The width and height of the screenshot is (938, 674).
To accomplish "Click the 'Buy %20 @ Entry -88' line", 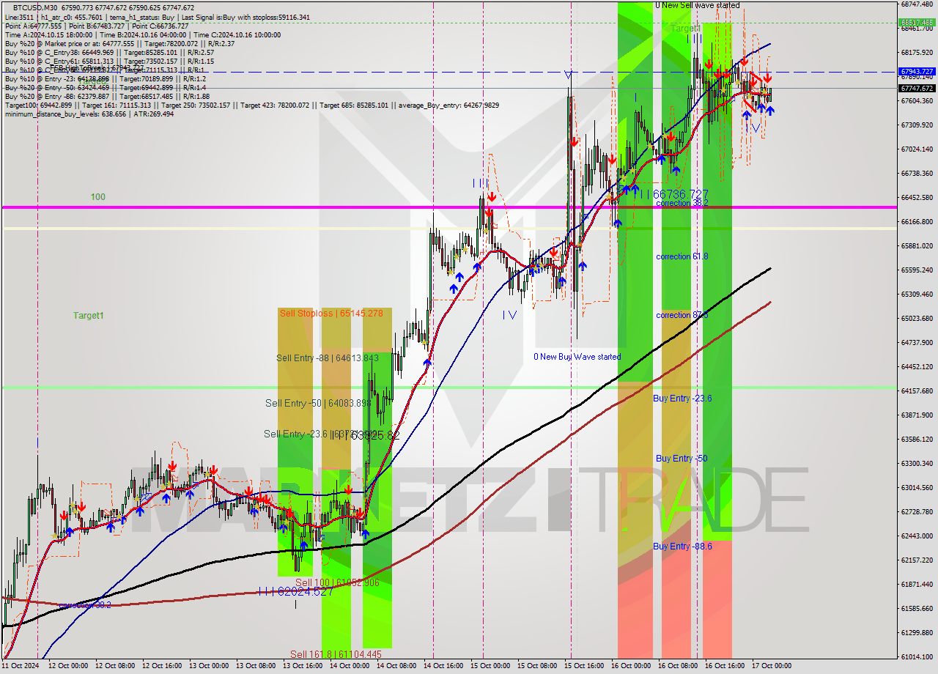I will click(107, 96).
